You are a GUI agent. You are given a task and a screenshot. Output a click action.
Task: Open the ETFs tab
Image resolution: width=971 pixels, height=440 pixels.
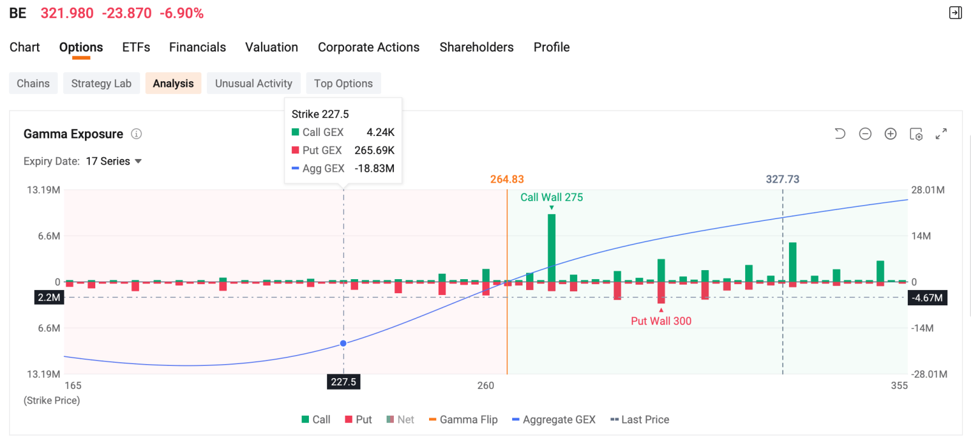coord(136,47)
